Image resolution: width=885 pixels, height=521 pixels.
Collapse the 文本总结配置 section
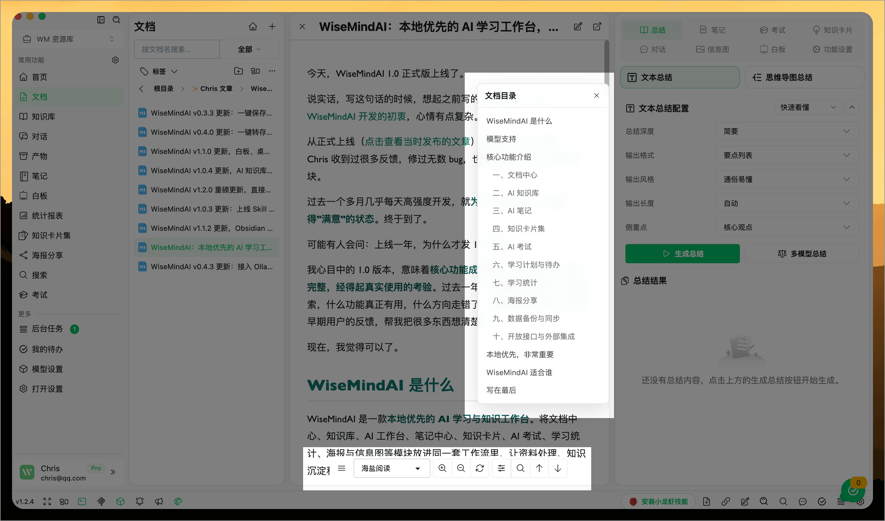coord(852,107)
